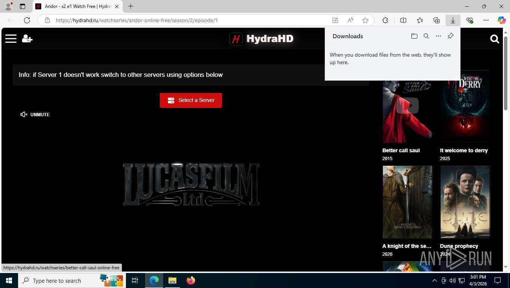
Task: Click the HydraHD logo
Action: 262,39
